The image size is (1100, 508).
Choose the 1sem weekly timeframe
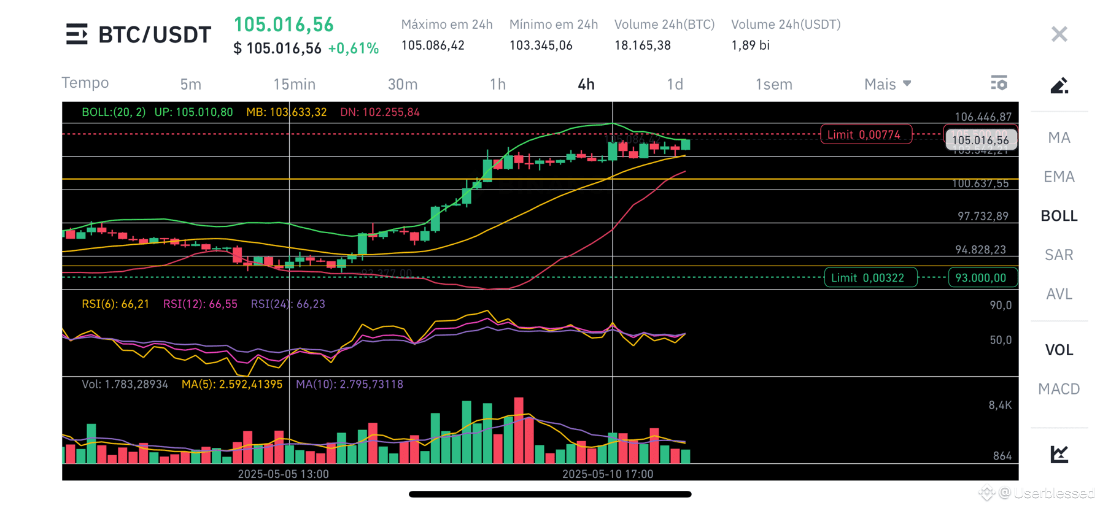pyautogui.click(x=773, y=84)
